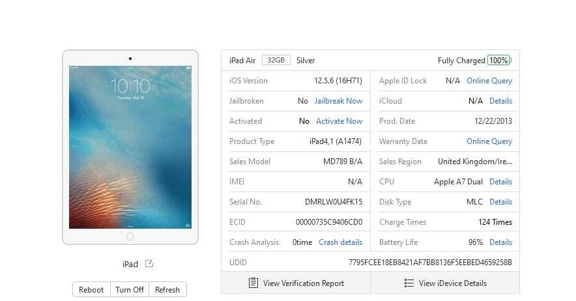Click the battery 100% indicator
576x301 pixels.
point(499,61)
